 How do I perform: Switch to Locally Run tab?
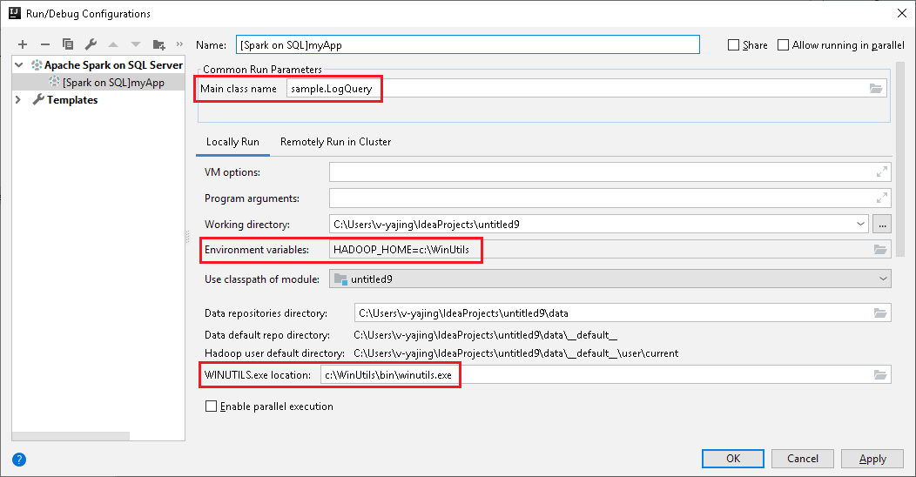click(232, 142)
